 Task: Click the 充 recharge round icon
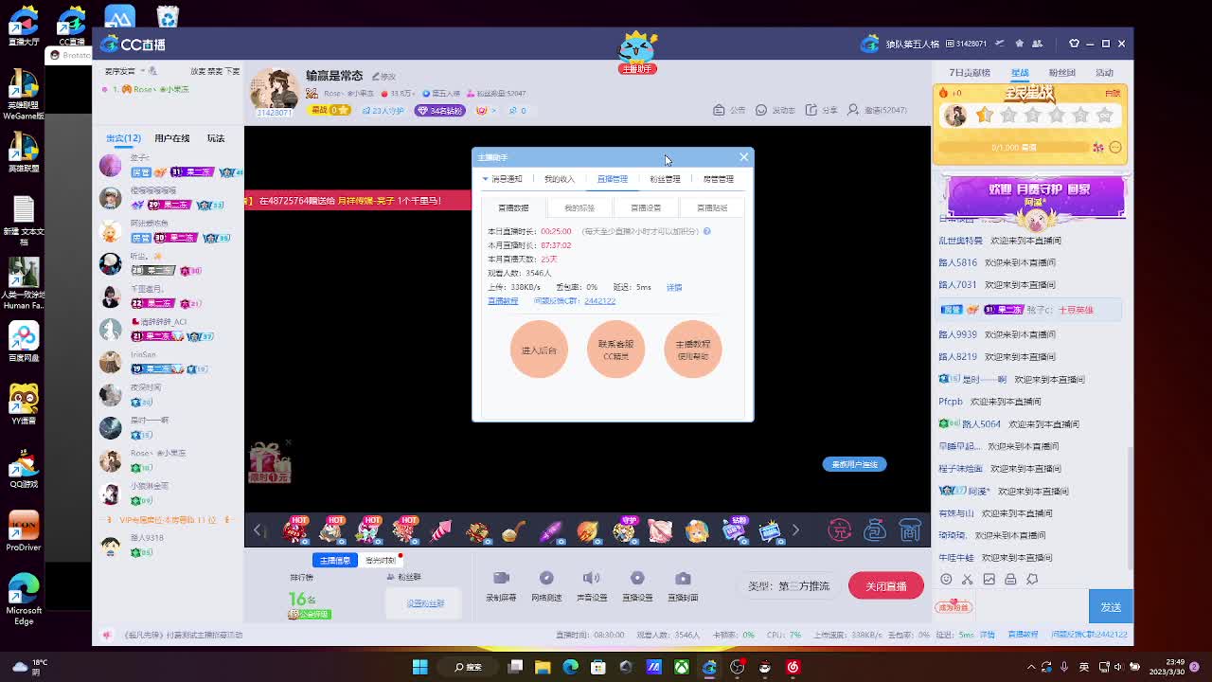pyautogui.click(x=840, y=530)
